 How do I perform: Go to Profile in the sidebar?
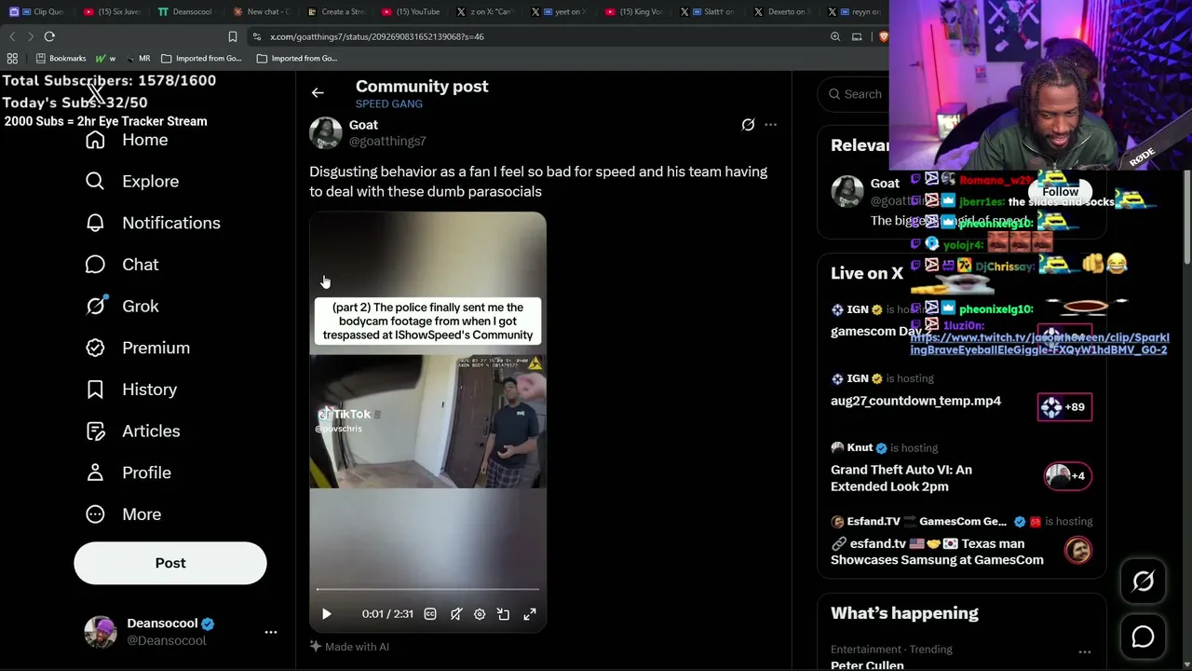129,472
